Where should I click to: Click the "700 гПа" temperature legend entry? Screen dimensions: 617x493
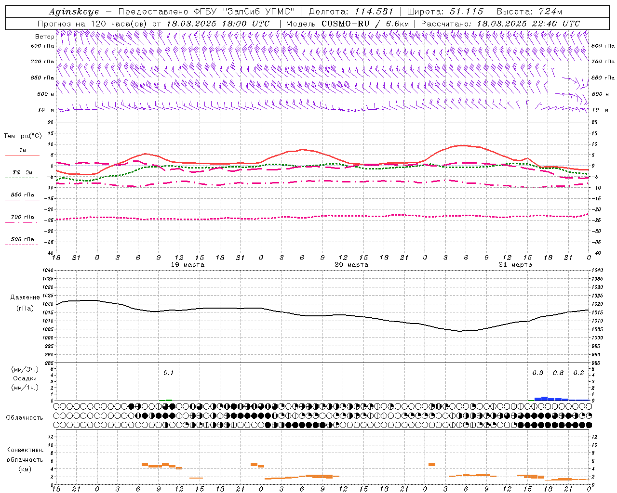(x=22, y=217)
